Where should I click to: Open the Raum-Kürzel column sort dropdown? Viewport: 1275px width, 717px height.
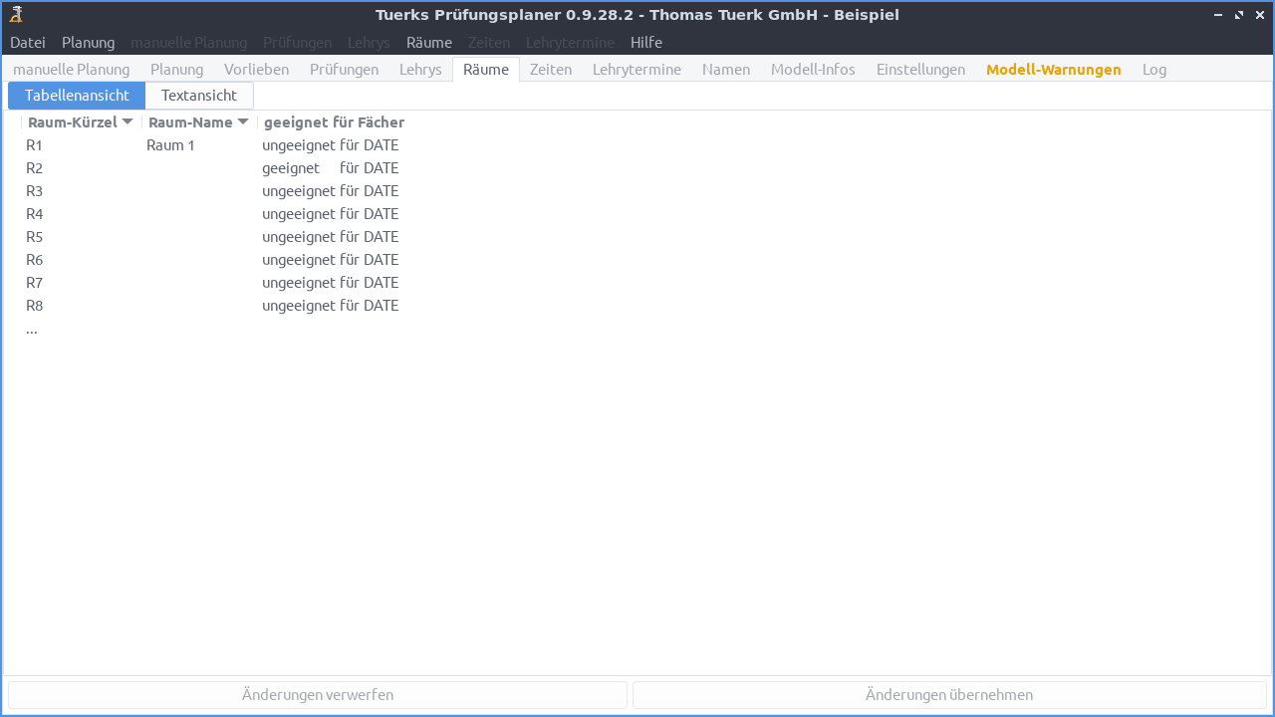click(x=127, y=121)
